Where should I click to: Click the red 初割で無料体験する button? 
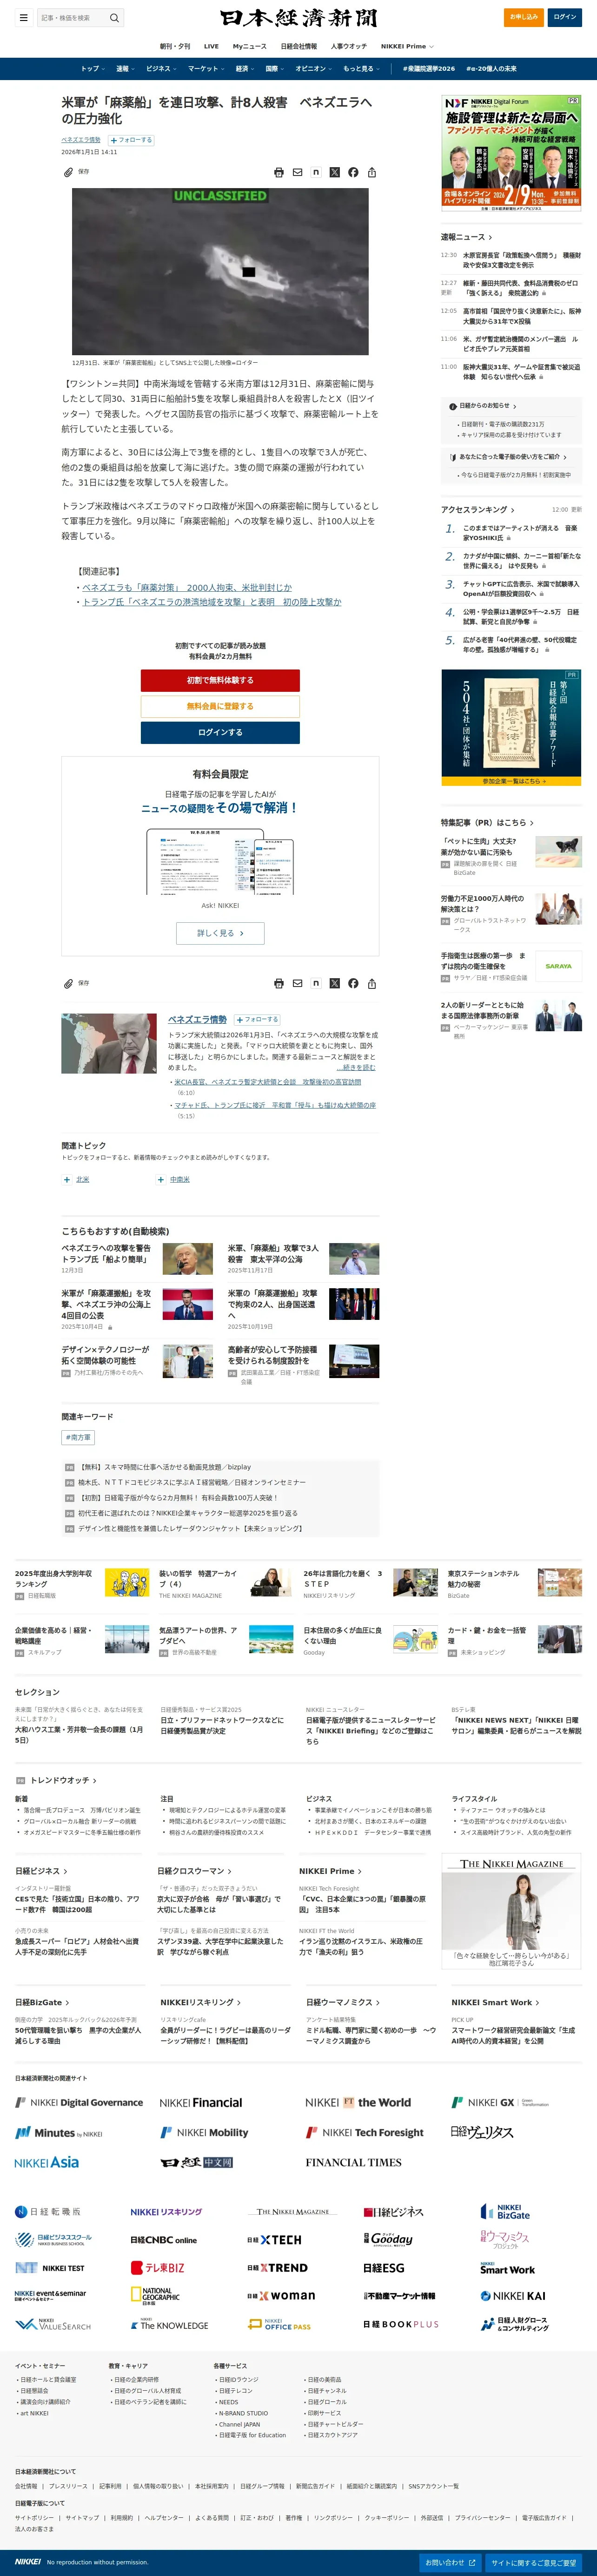click(x=219, y=680)
